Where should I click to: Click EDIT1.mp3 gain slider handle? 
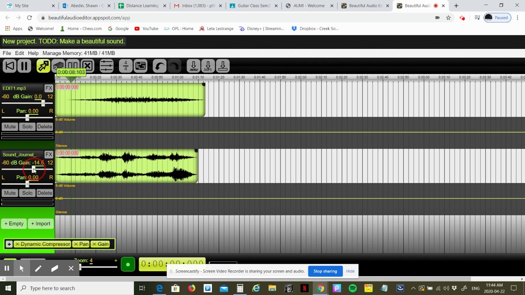pyautogui.click(x=43, y=103)
